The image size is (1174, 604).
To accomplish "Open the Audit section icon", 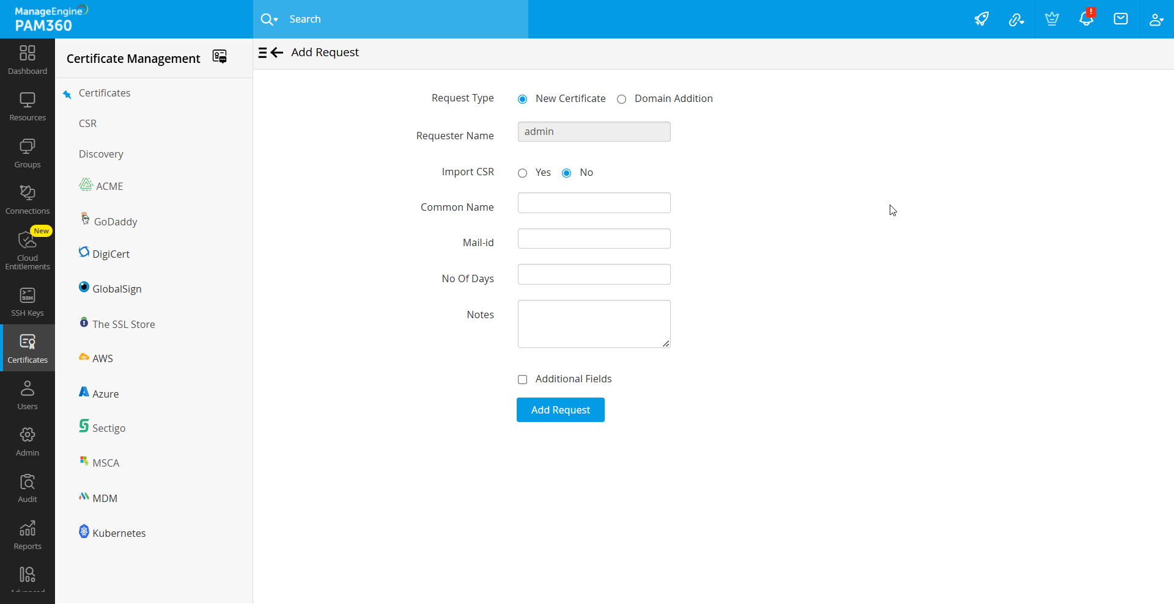I will click(x=28, y=489).
